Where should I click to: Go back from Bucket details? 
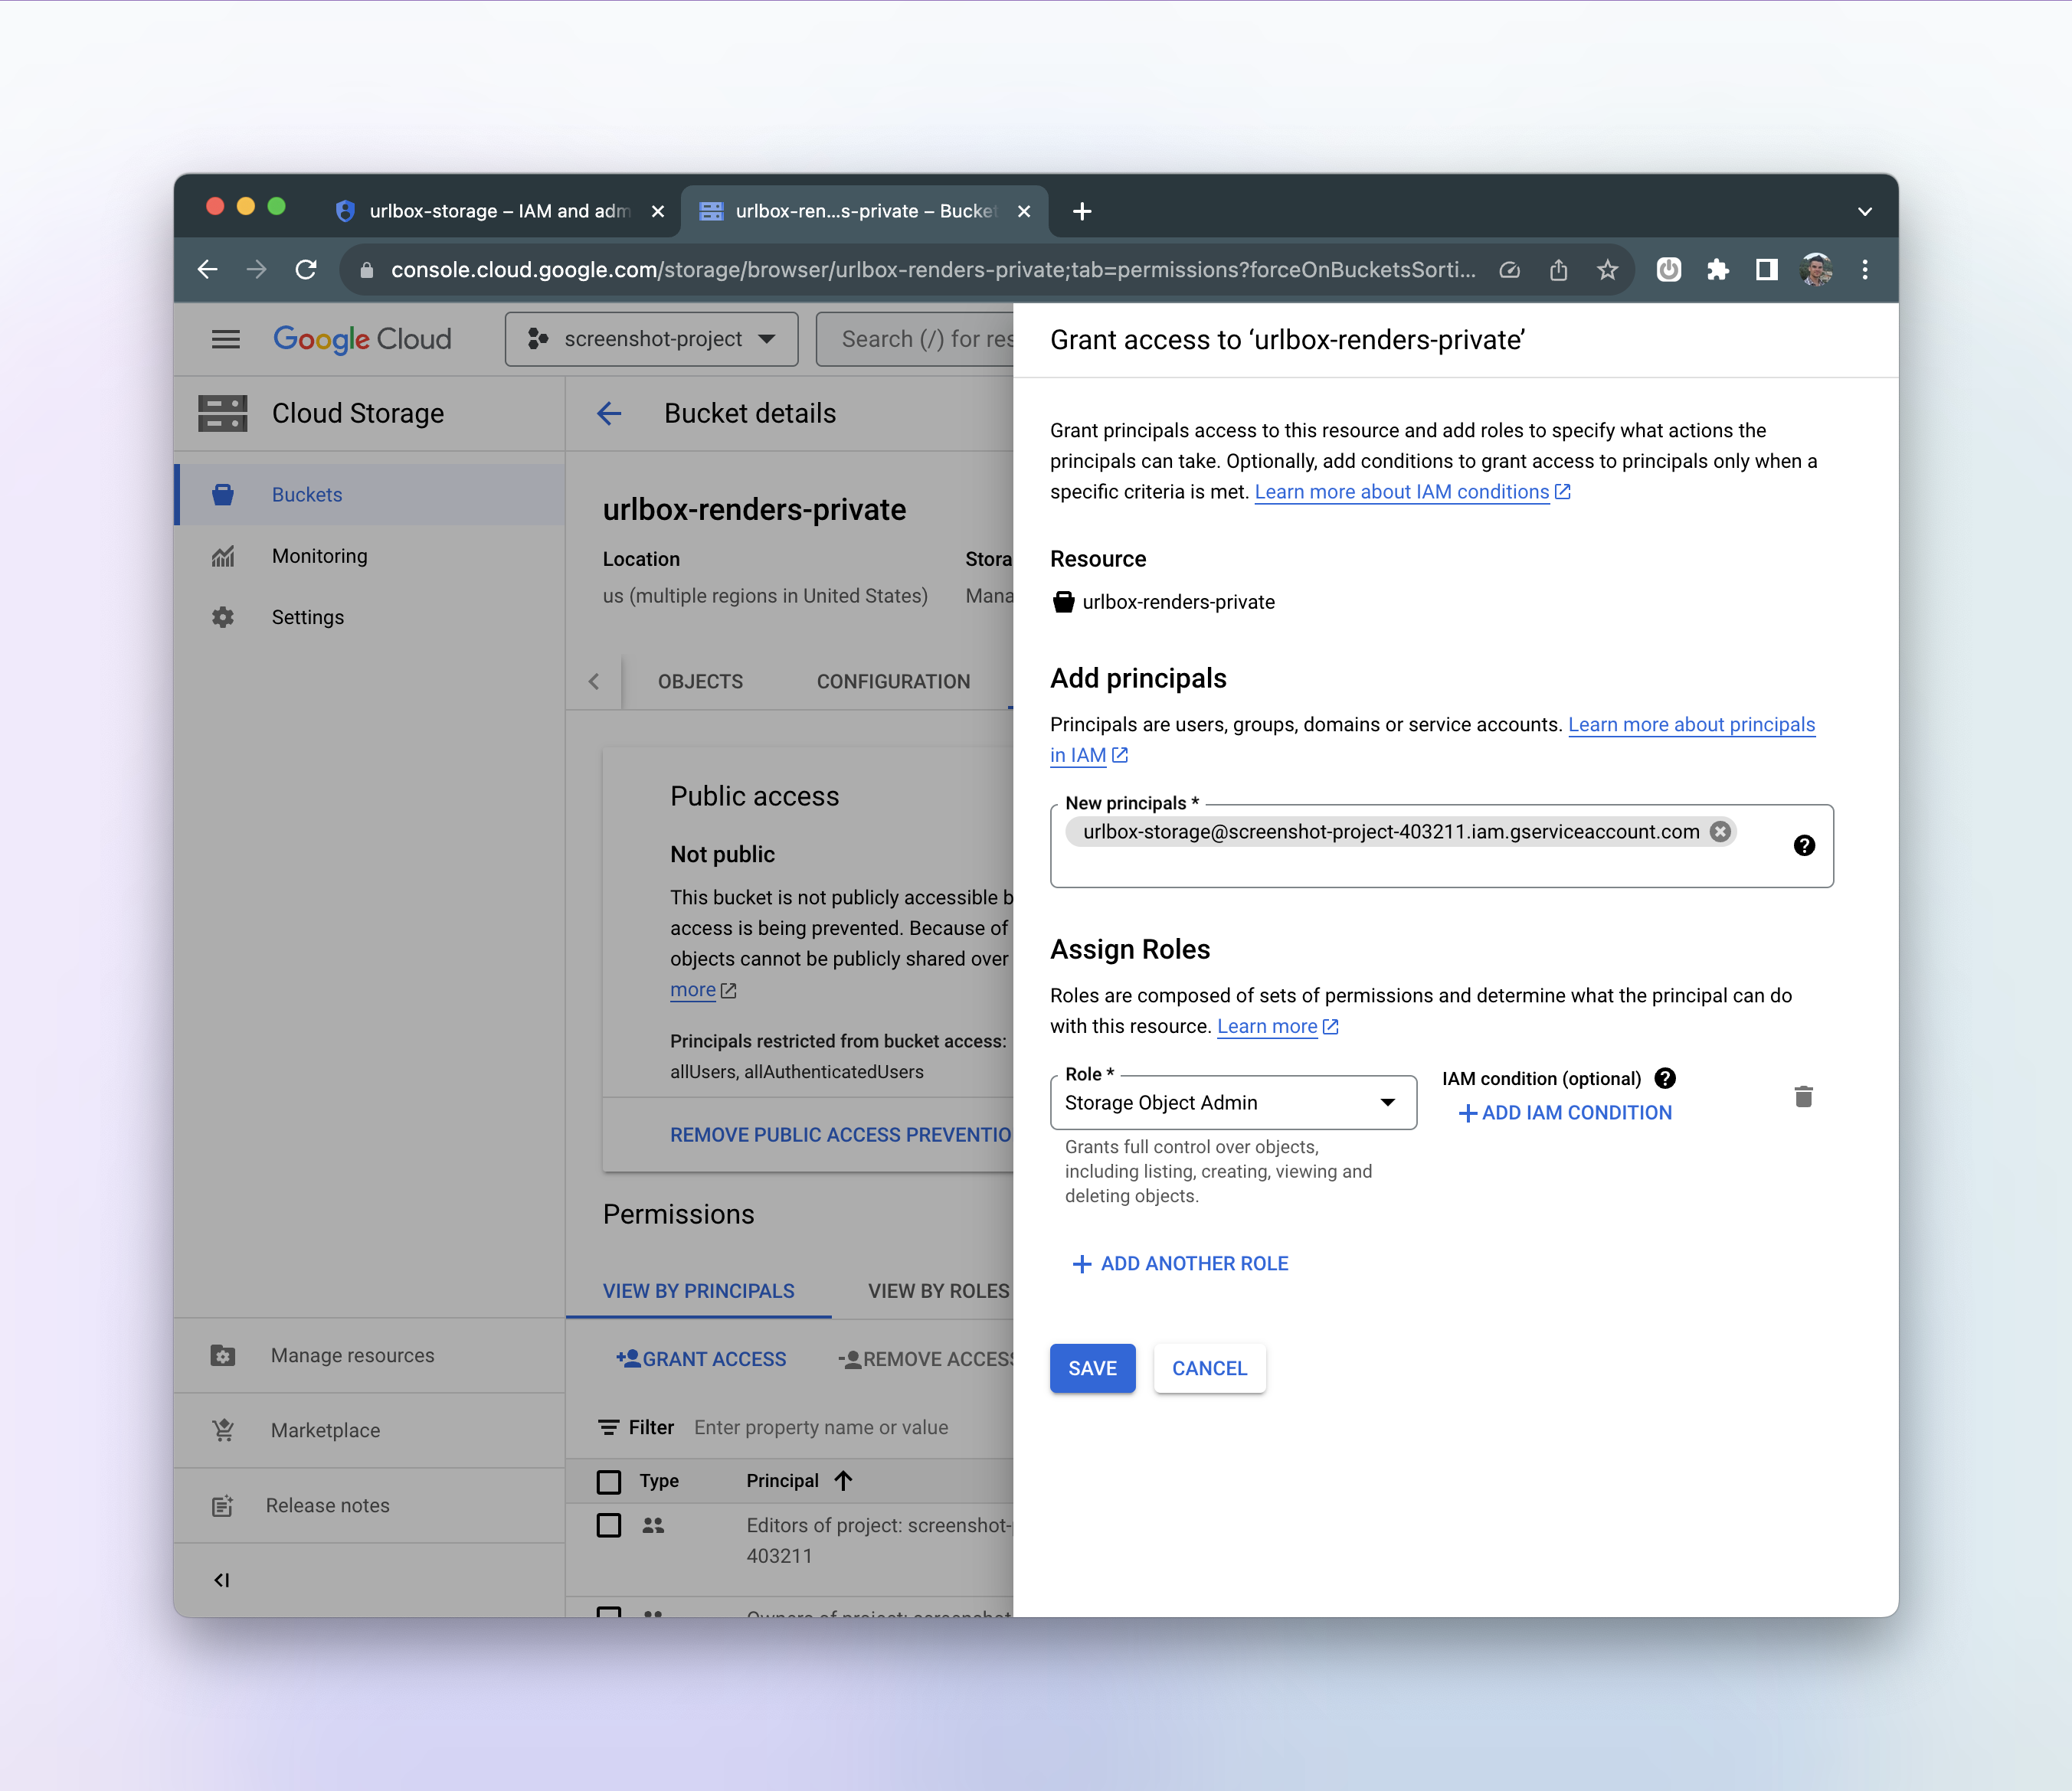pyautogui.click(x=609, y=413)
